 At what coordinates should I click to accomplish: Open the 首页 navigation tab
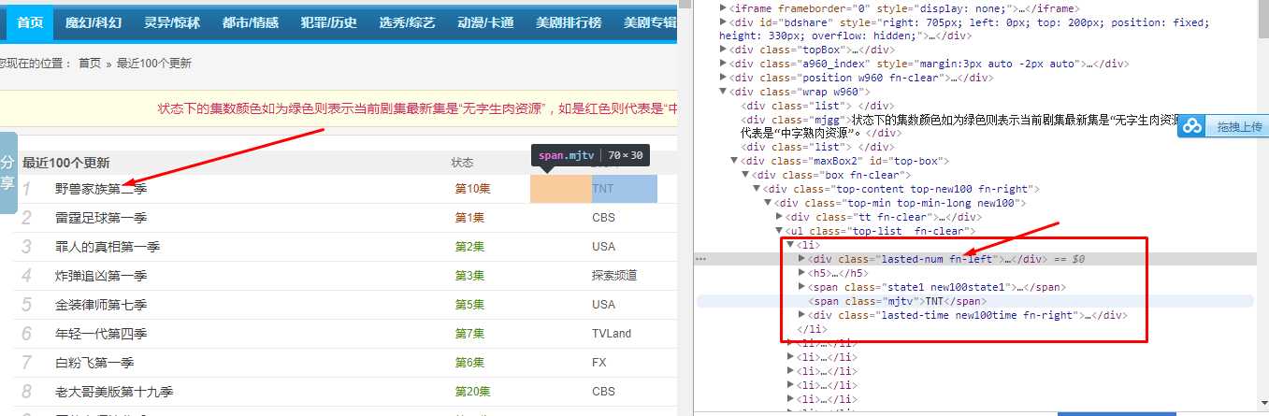[x=30, y=22]
